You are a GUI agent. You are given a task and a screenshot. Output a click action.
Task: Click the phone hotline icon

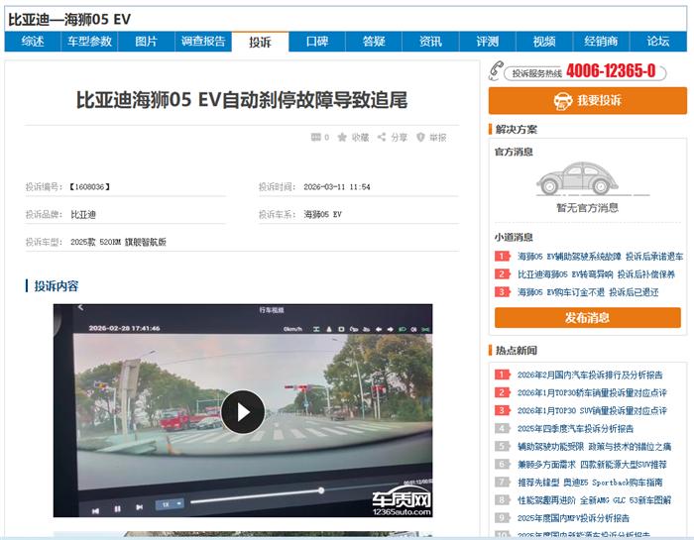coord(497,71)
